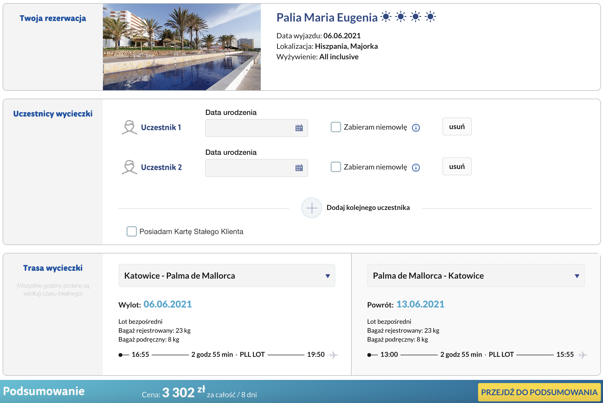Open Katowice - Palma de Mallorca dropdown
This screenshot has height=403, width=603.
click(x=227, y=275)
